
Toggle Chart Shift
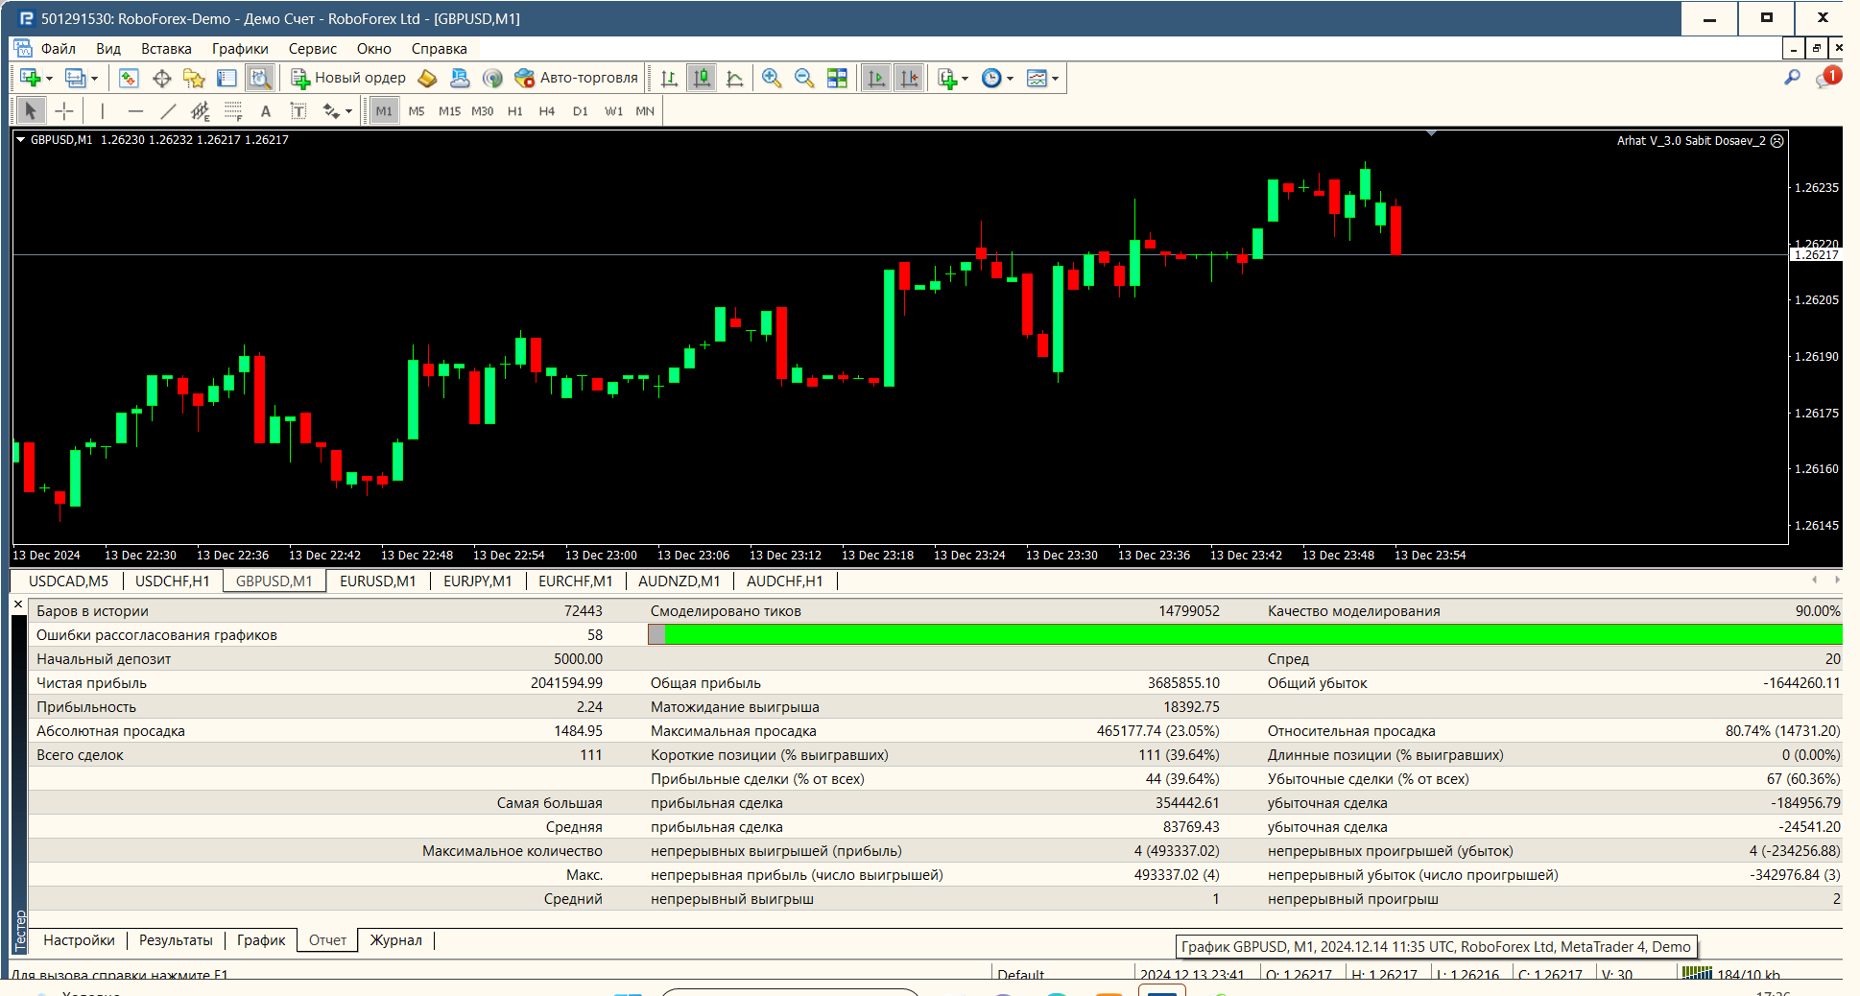point(909,79)
